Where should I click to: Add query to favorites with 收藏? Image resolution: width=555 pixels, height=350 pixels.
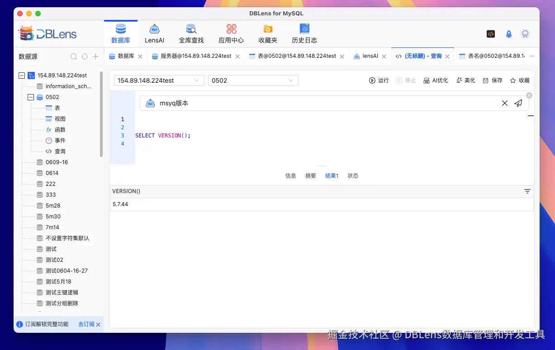(x=520, y=80)
